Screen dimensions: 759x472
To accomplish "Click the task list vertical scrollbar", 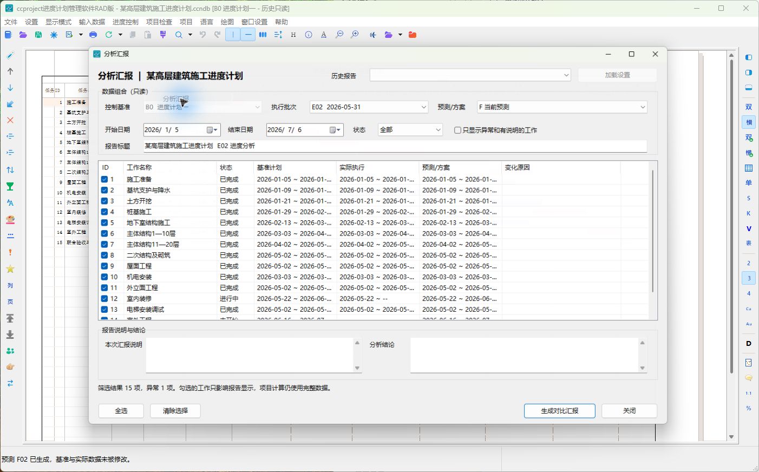I will coord(653,232).
